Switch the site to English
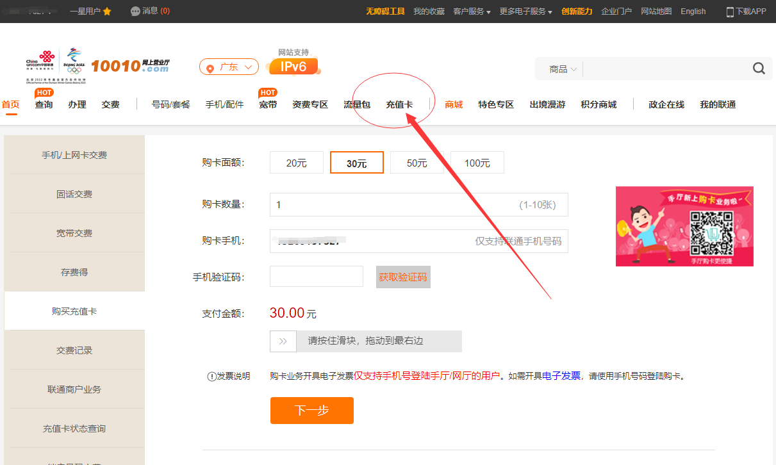 tap(693, 12)
